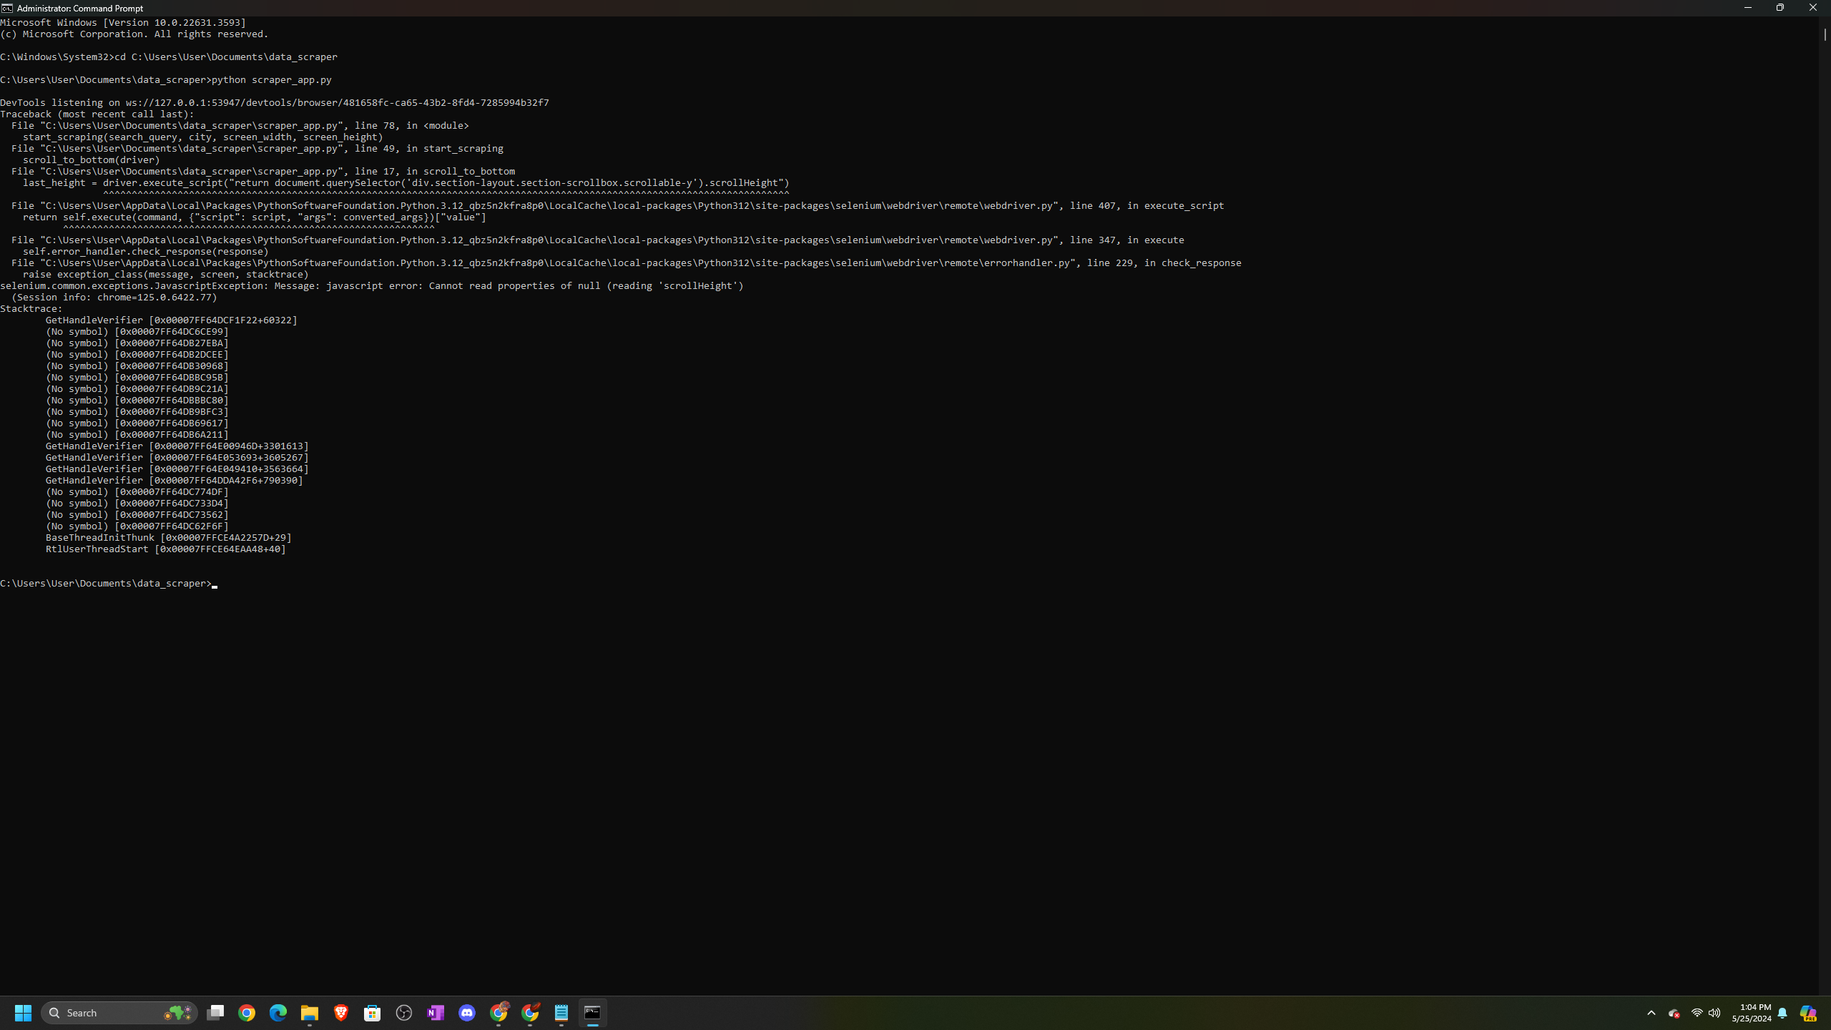This screenshot has width=1831, height=1030.
Task: Open File Explorer from the taskbar
Action: (310, 1013)
